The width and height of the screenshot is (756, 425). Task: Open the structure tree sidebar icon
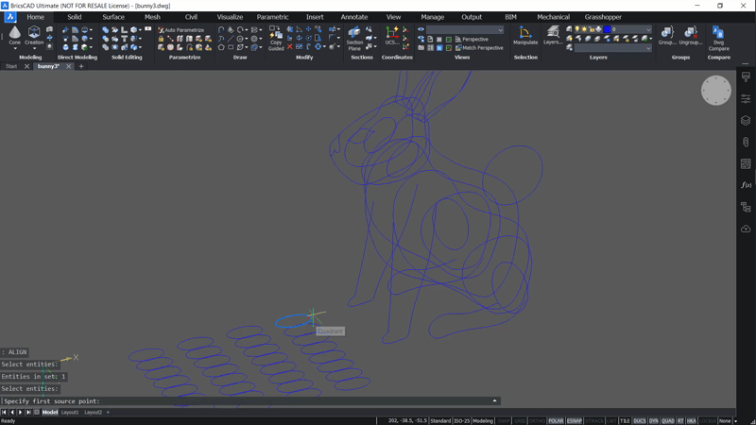tap(746, 207)
